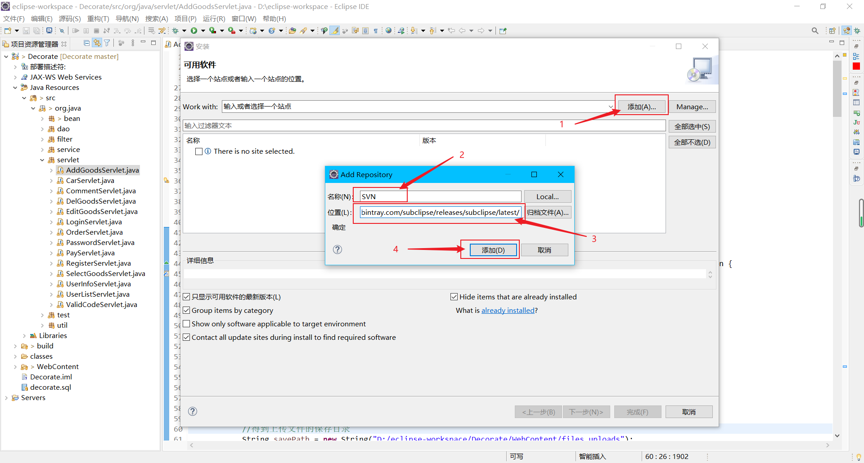
Task: Switch to the 项目资源管理器 tab
Action: pyautogui.click(x=34, y=44)
